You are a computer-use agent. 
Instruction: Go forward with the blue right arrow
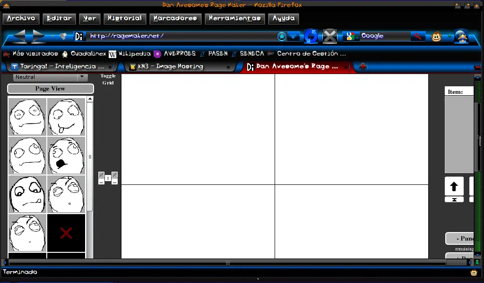click(x=39, y=36)
